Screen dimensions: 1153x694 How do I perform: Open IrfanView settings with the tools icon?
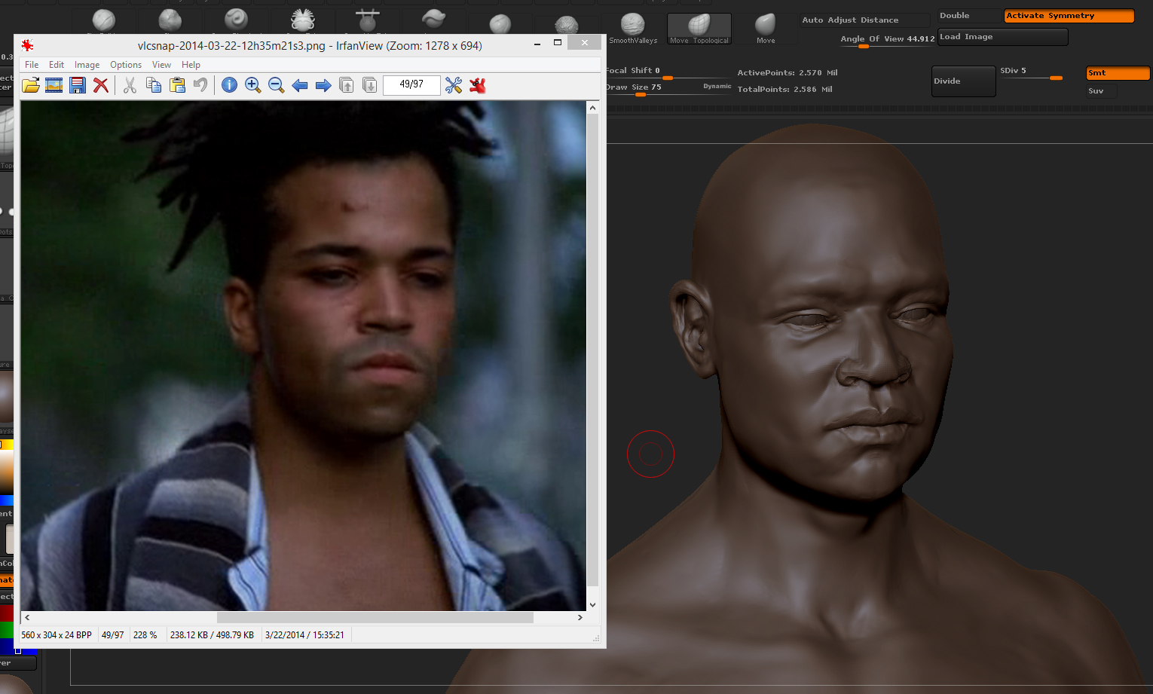[x=454, y=85]
